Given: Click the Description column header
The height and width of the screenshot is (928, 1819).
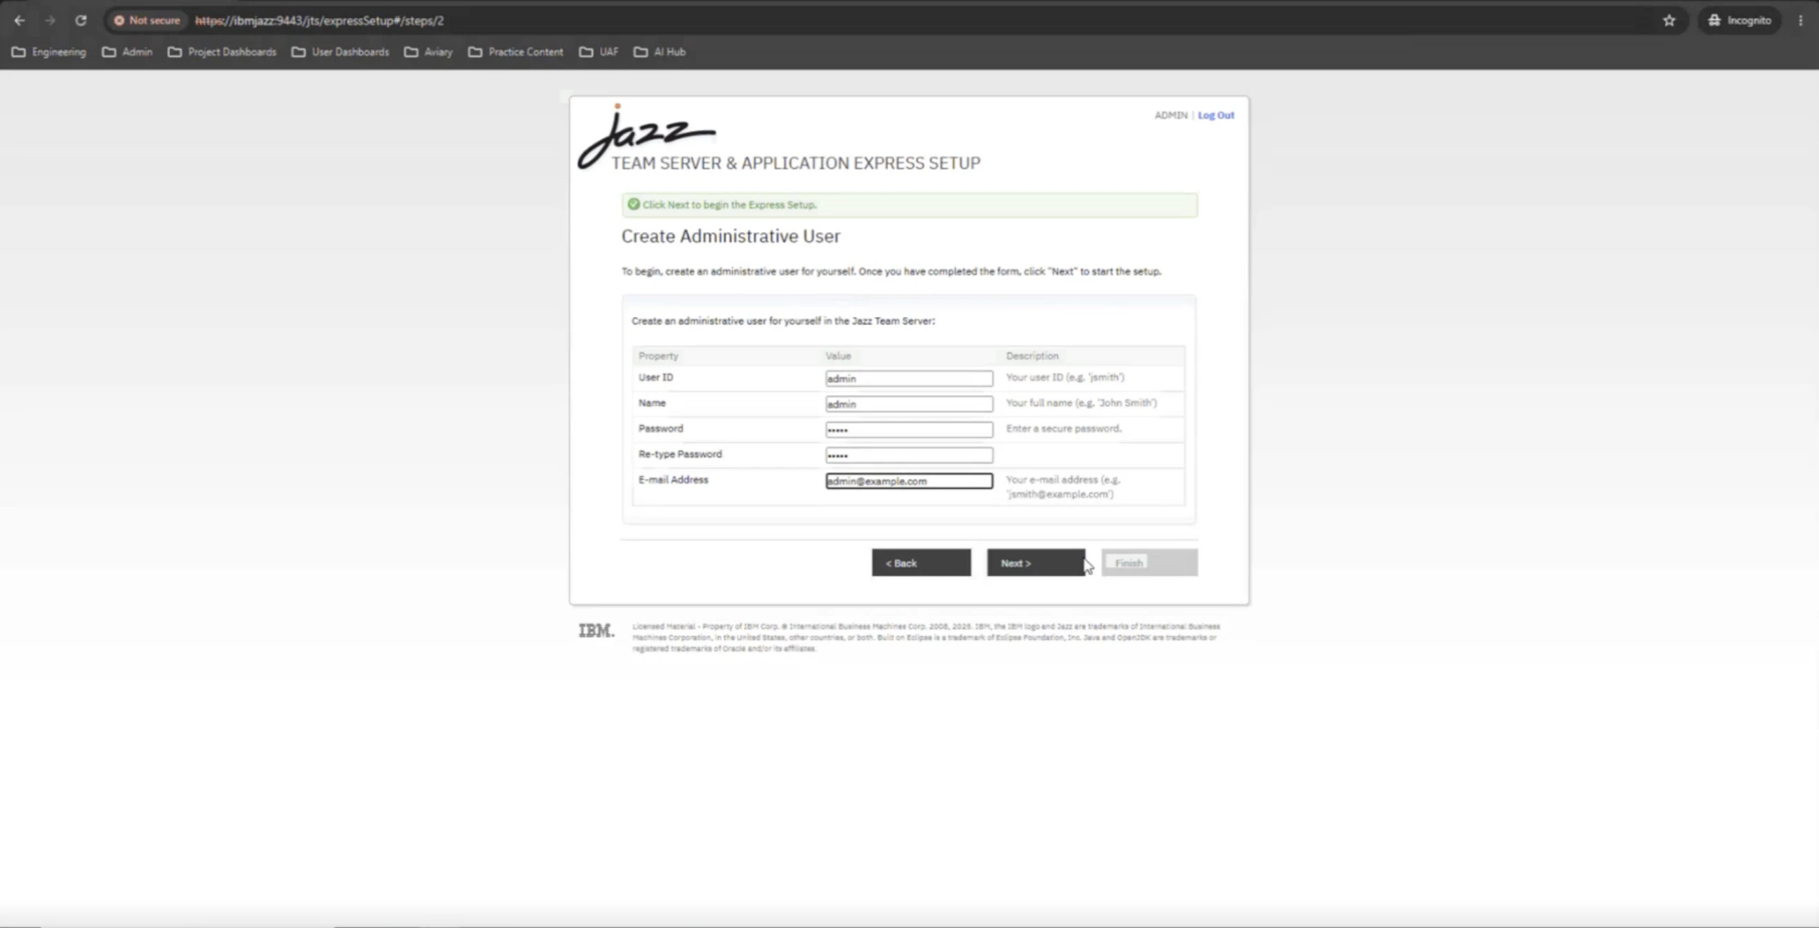Looking at the screenshot, I should 1032,356.
